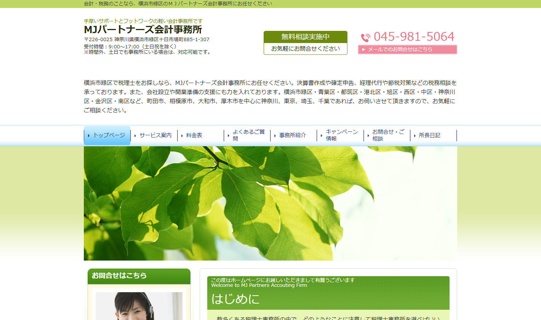This screenshot has width=541, height=320.
Task: Click the top tagline about 横浜市緑区
Action: tap(178, 4)
